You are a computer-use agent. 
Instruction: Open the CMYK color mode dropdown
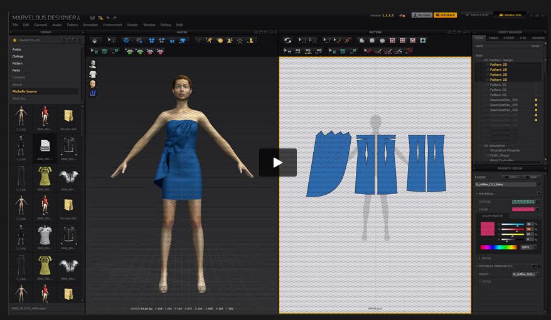(528, 247)
